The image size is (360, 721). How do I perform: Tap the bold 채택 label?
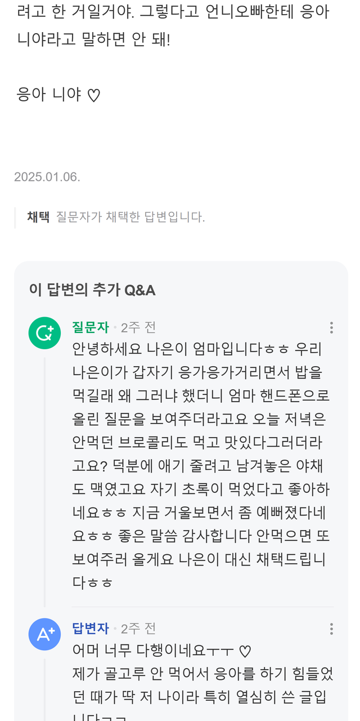[x=38, y=217]
